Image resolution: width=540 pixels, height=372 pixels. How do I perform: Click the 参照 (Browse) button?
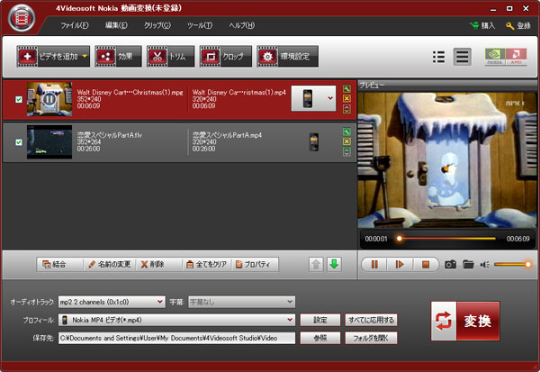point(320,338)
